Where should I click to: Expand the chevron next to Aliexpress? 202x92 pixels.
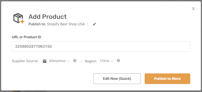click(x=68, y=61)
